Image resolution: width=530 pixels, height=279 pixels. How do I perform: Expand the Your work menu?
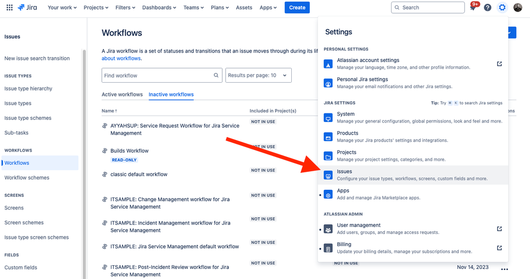62,7
